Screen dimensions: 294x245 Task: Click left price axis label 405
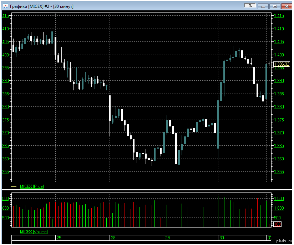point(5,42)
